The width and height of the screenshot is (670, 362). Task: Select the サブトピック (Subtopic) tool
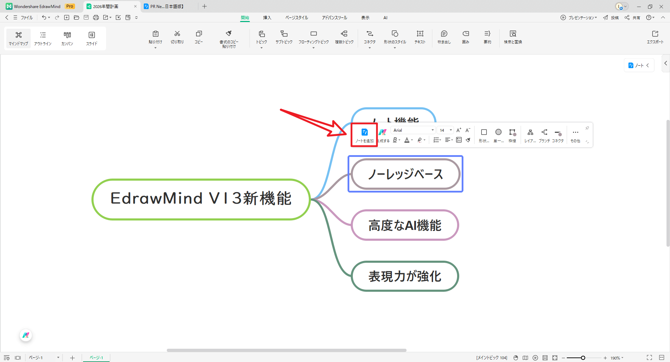(x=284, y=38)
